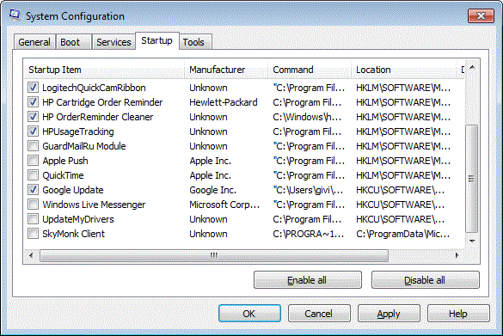The height and width of the screenshot is (336, 503).
Task: Sort by the Location column header
Action: pyautogui.click(x=403, y=70)
